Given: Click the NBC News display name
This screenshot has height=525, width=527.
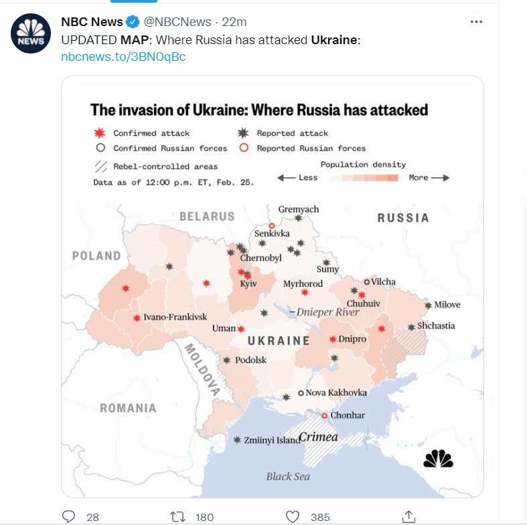Looking at the screenshot, I should (x=92, y=22).
